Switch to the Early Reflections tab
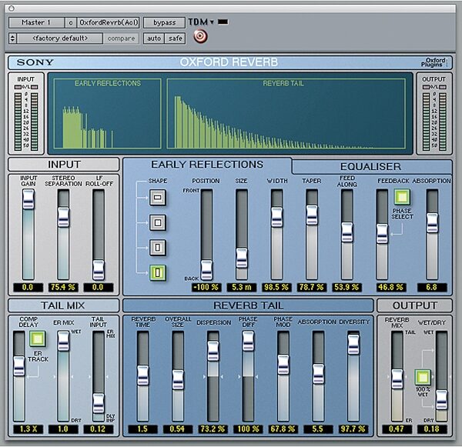 tap(207, 165)
